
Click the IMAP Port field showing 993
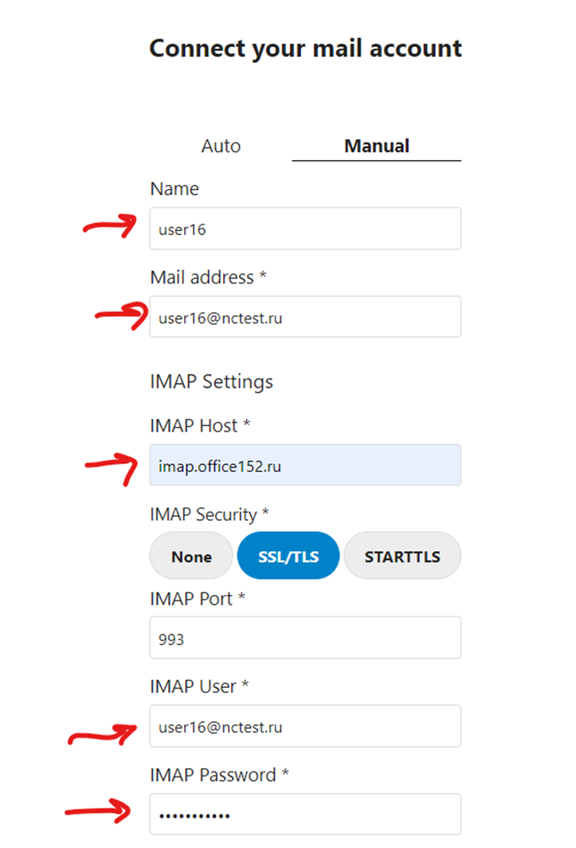[x=305, y=639]
